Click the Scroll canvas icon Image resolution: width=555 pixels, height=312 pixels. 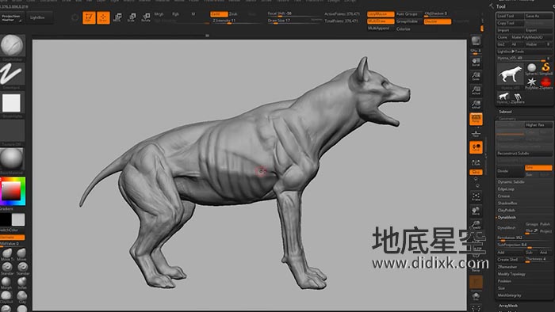tap(476, 63)
